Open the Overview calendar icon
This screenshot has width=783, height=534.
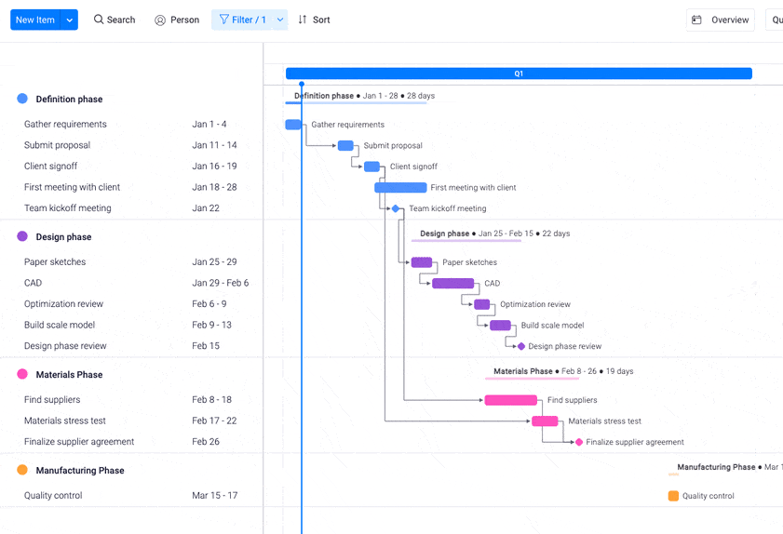pos(696,20)
